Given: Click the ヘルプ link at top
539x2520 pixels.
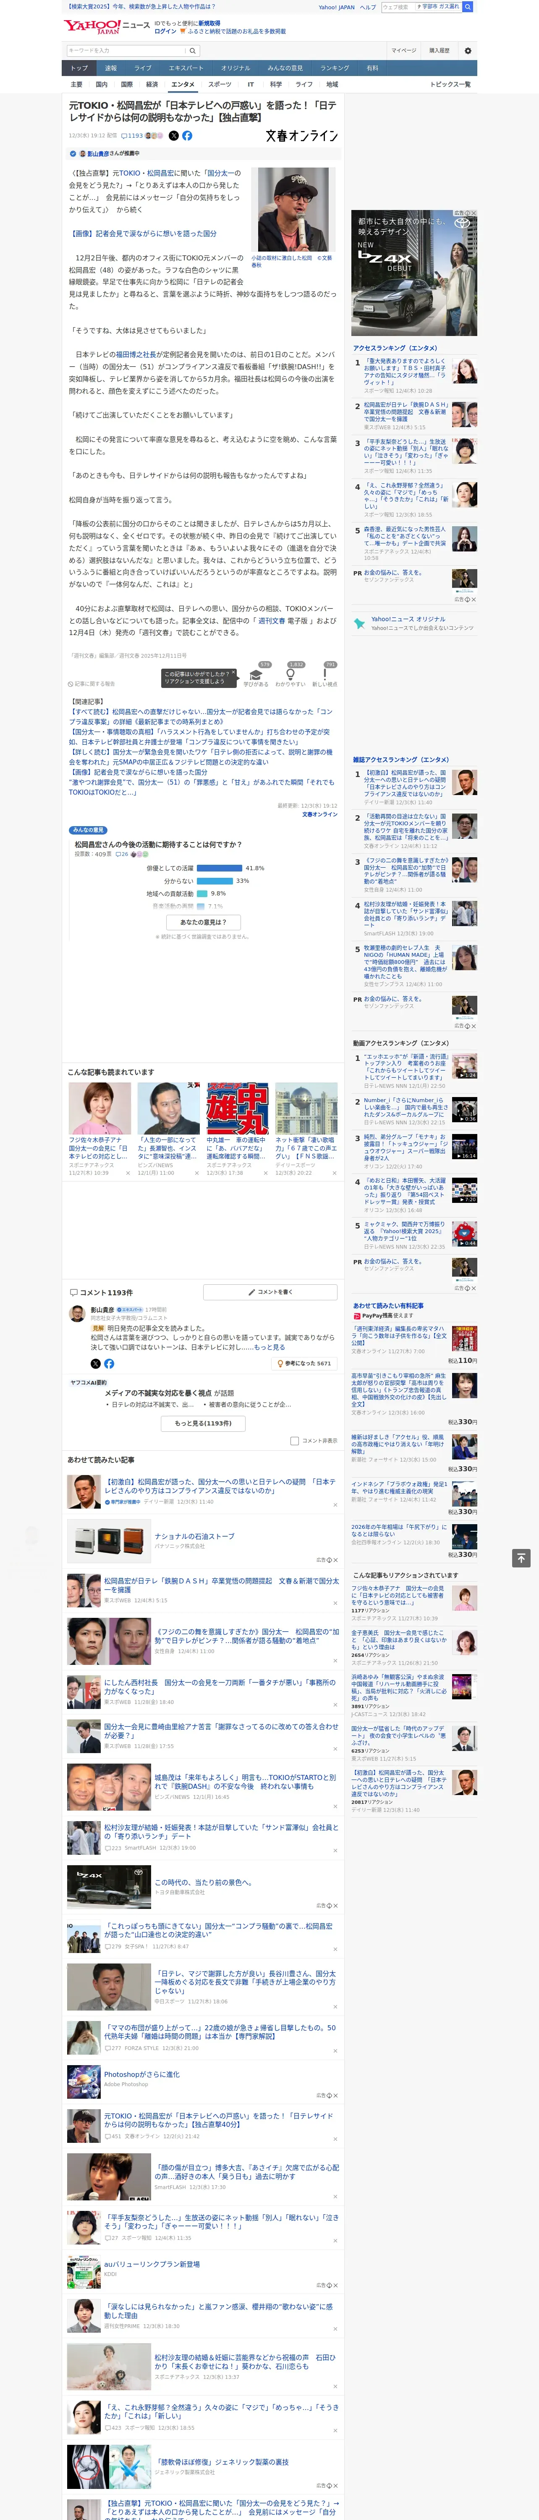Looking at the screenshot, I should 368,7.
